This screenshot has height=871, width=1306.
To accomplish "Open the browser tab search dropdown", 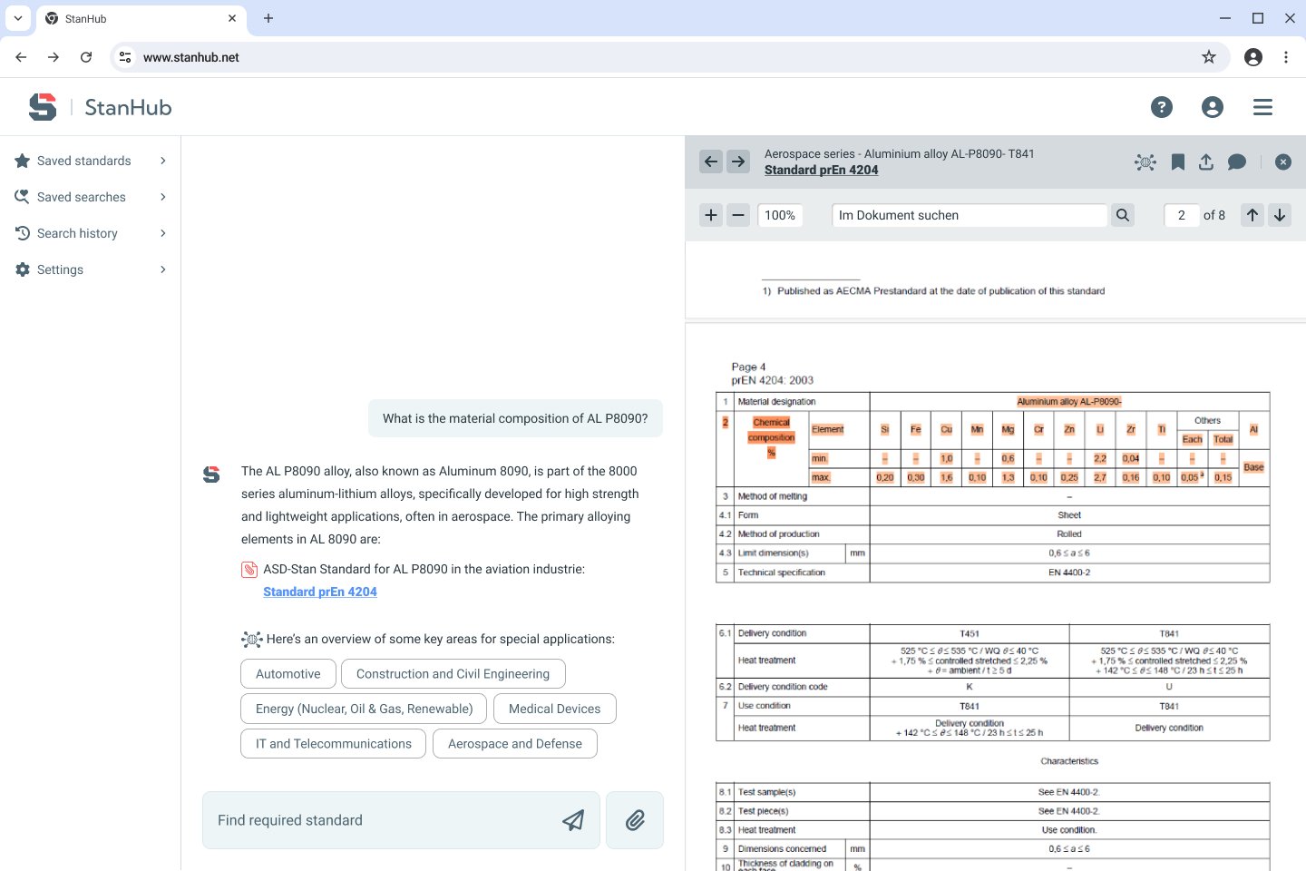I will (x=18, y=18).
